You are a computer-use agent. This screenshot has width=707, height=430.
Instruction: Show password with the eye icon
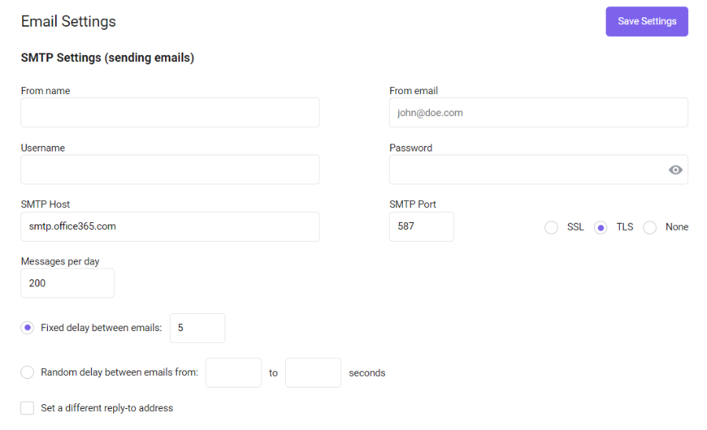(675, 169)
